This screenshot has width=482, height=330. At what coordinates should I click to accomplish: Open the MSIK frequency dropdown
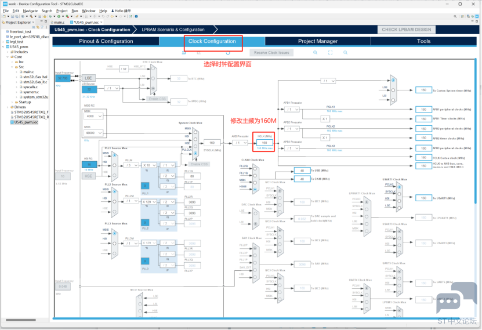point(93,116)
